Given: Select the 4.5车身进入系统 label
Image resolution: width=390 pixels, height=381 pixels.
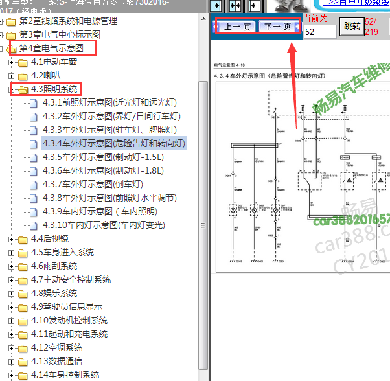Looking at the screenshot, I should pyautogui.click(x=62, y=253).
